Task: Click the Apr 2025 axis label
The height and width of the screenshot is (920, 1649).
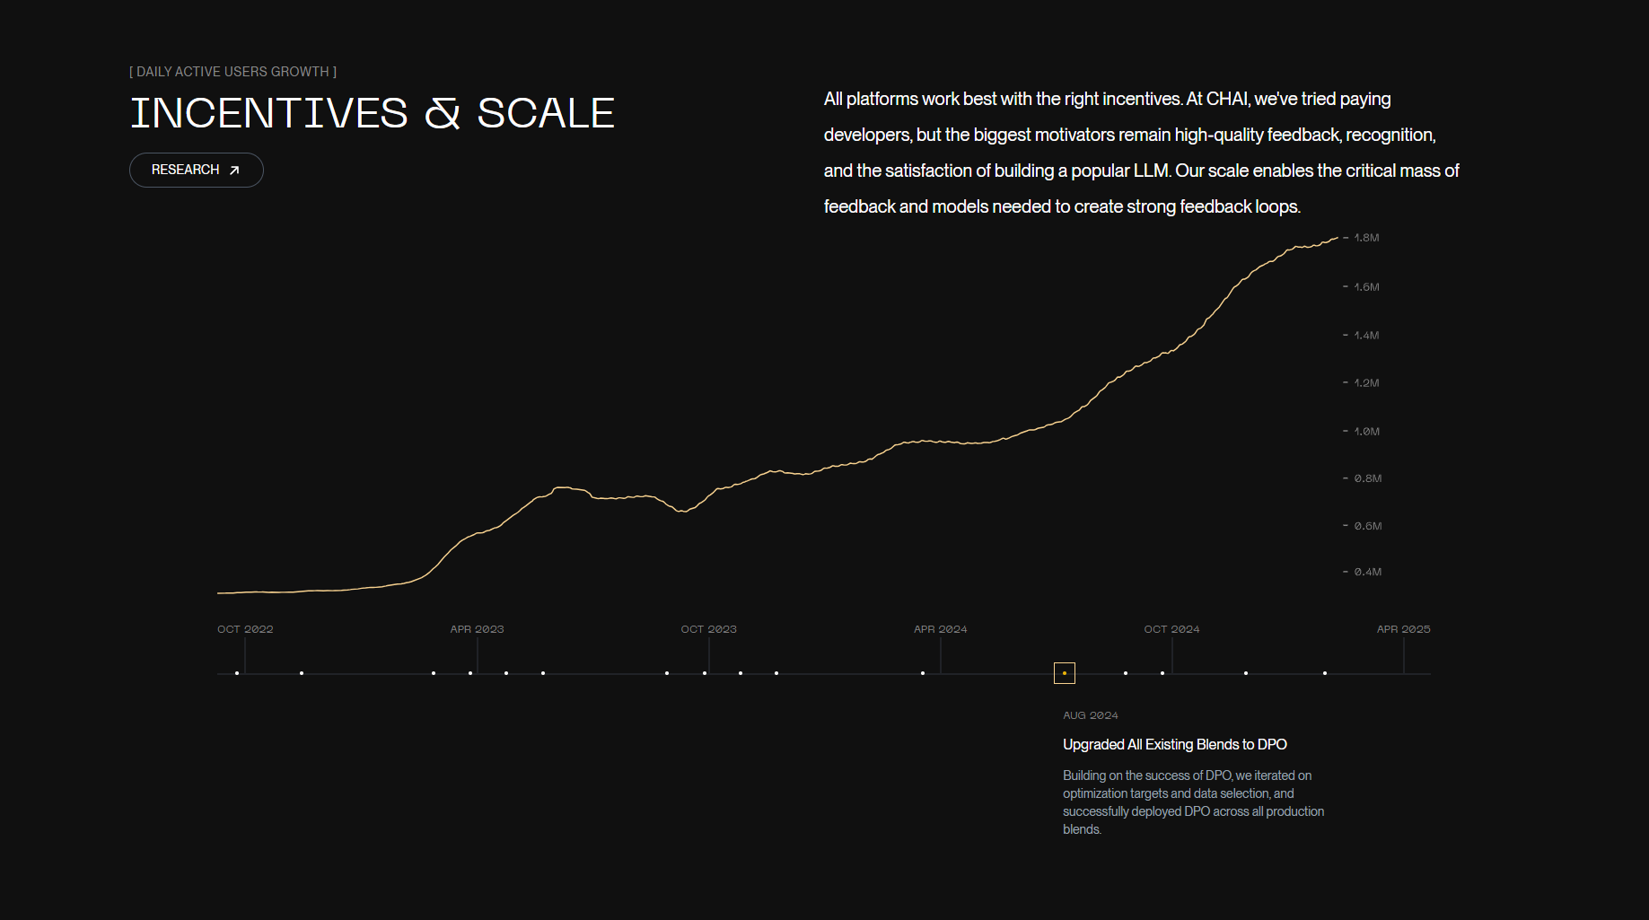Action: tap(1403, 629)
